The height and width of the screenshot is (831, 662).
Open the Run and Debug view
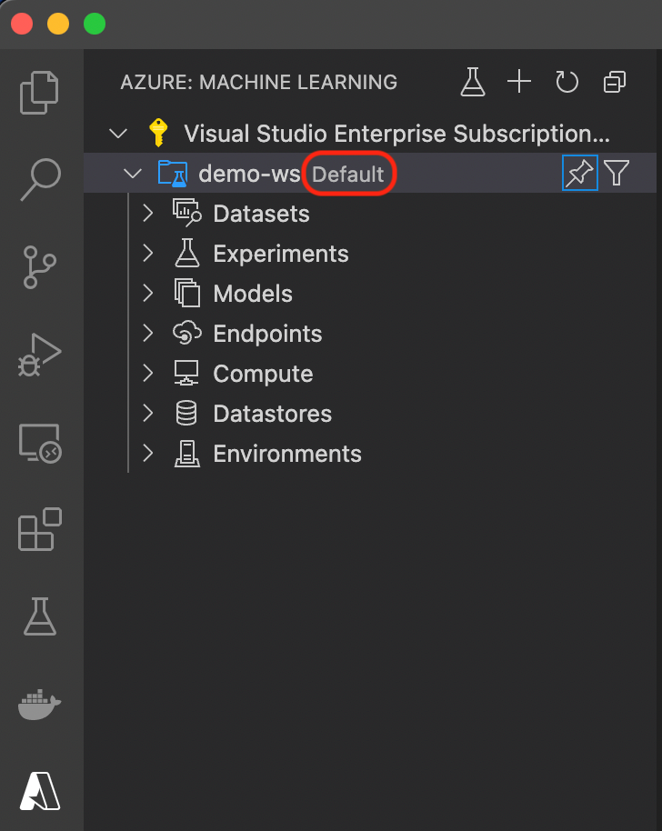[x=40, y=355]
